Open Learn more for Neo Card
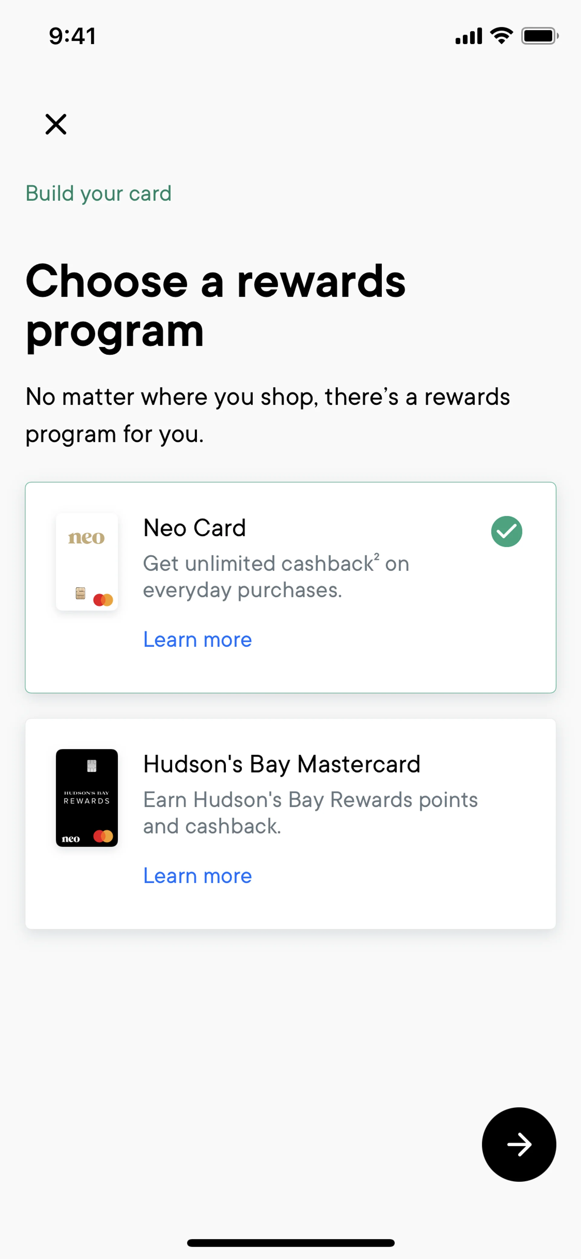This screenshot has width=581, height=1259. click(197, 640)
